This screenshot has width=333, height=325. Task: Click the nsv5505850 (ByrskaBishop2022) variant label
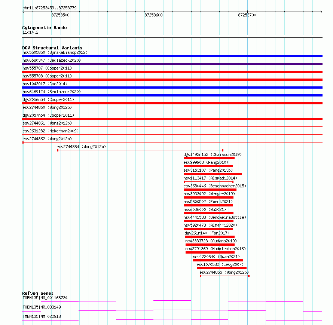pos(55,52)
